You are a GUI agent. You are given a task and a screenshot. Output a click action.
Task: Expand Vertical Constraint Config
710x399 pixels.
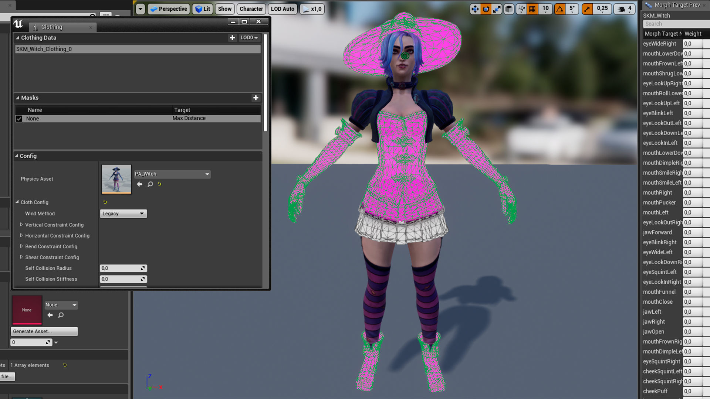pos(21,225)
